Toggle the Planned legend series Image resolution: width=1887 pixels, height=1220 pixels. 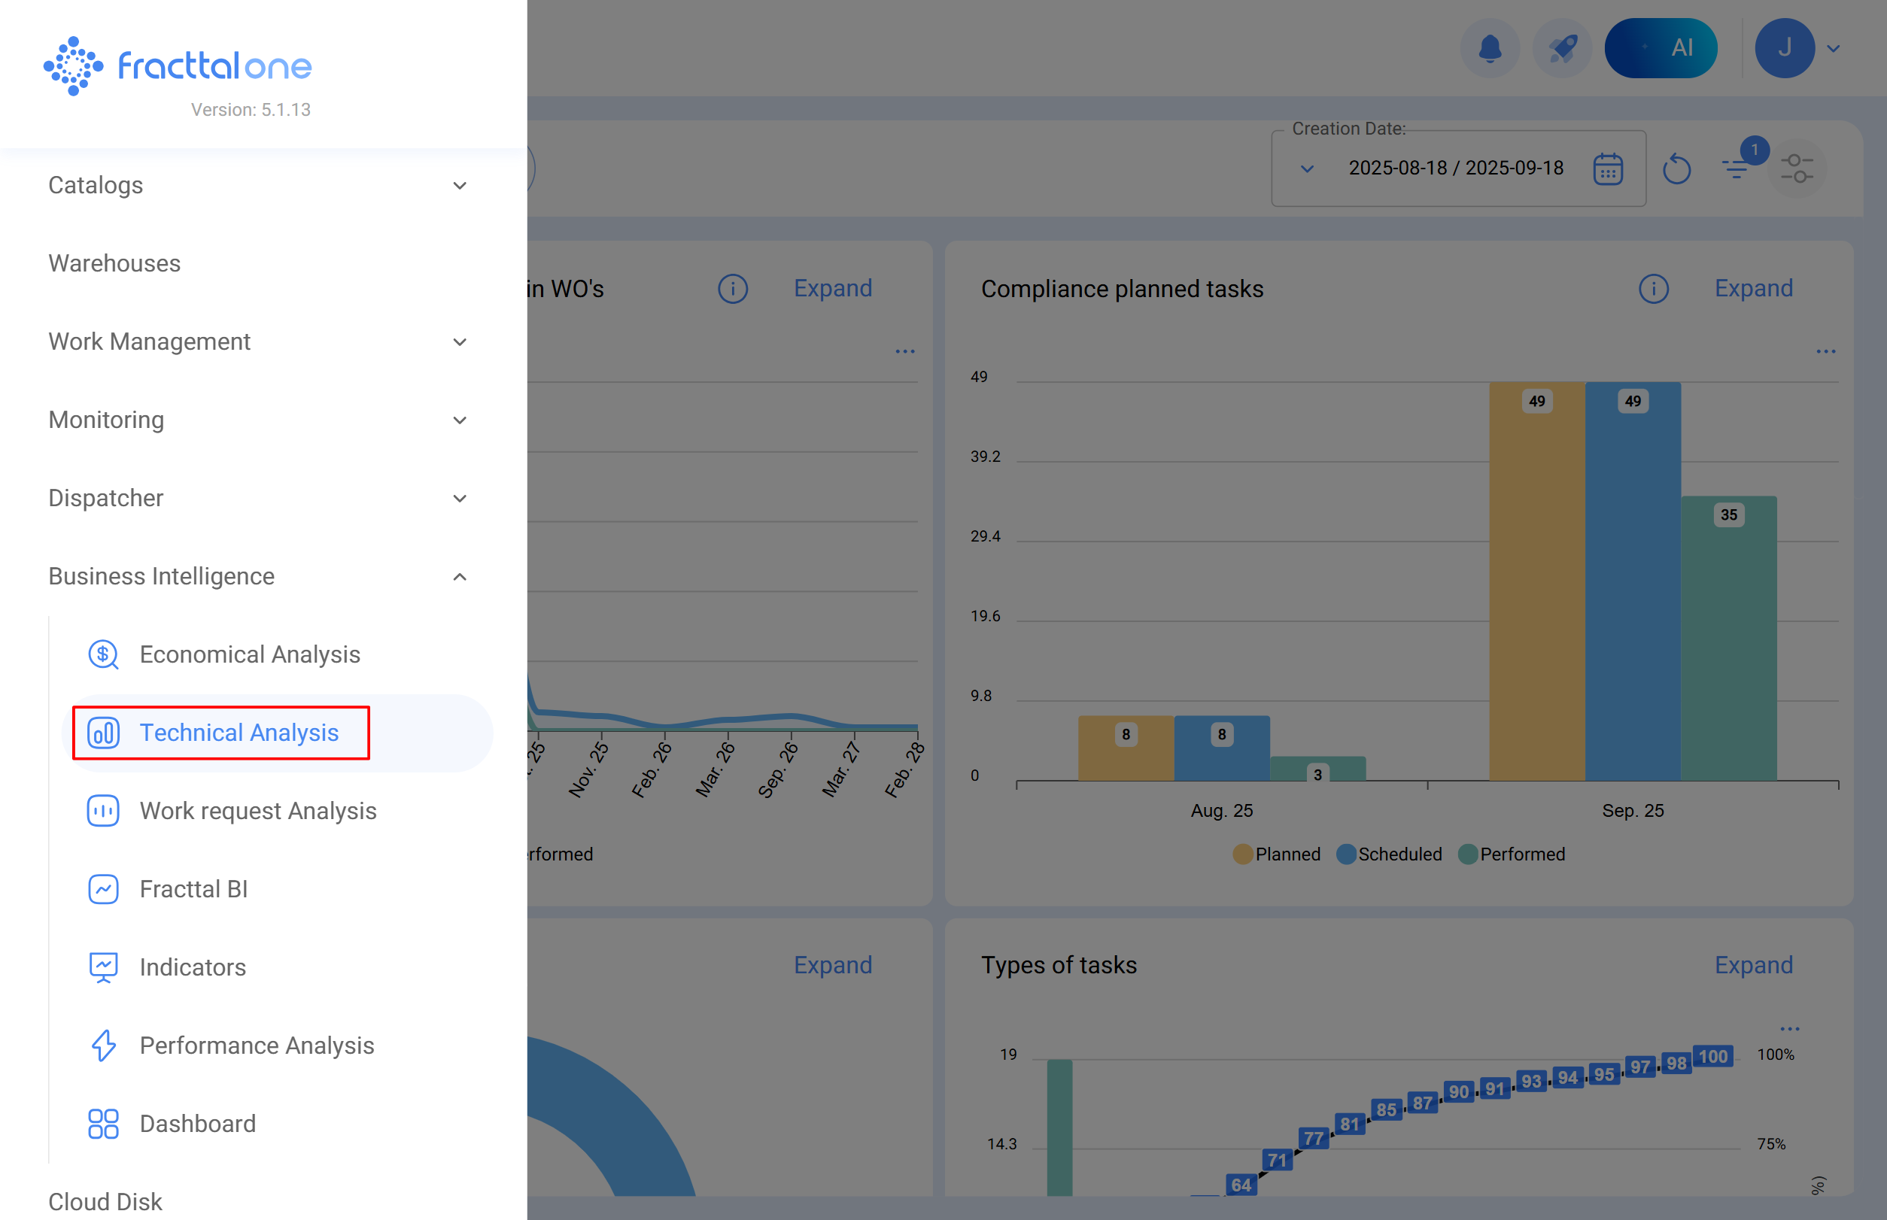[x=1277, y=854]
